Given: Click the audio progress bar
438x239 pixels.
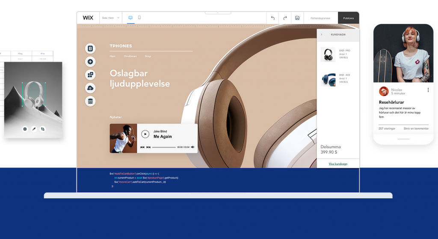Looking at the screenshot, I should 164,147.
